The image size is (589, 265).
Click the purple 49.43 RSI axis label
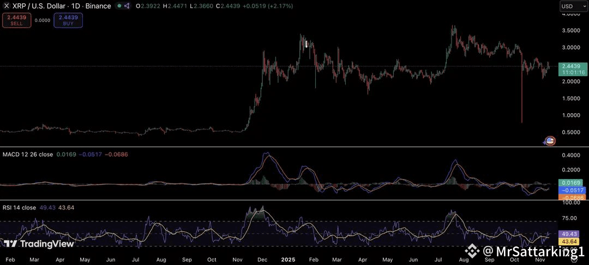click(x=570, y=233)
